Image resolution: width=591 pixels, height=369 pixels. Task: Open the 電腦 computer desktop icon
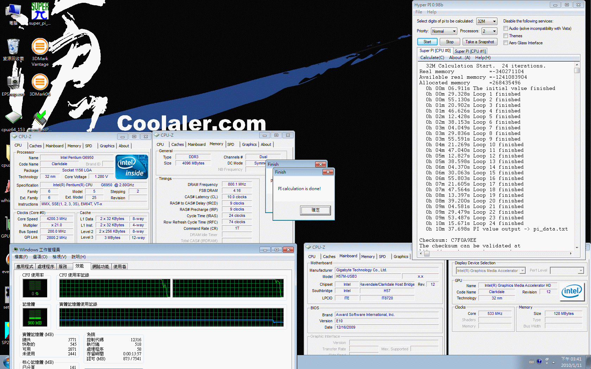(13, 14)
